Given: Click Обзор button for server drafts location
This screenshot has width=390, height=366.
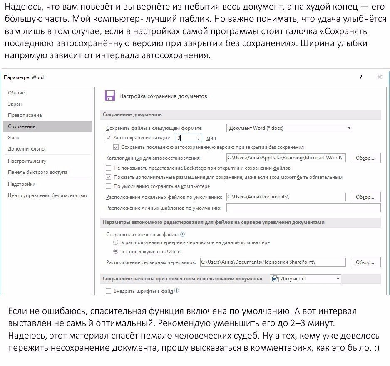Looking at the screenshot, I should click(x=365, y=262).
